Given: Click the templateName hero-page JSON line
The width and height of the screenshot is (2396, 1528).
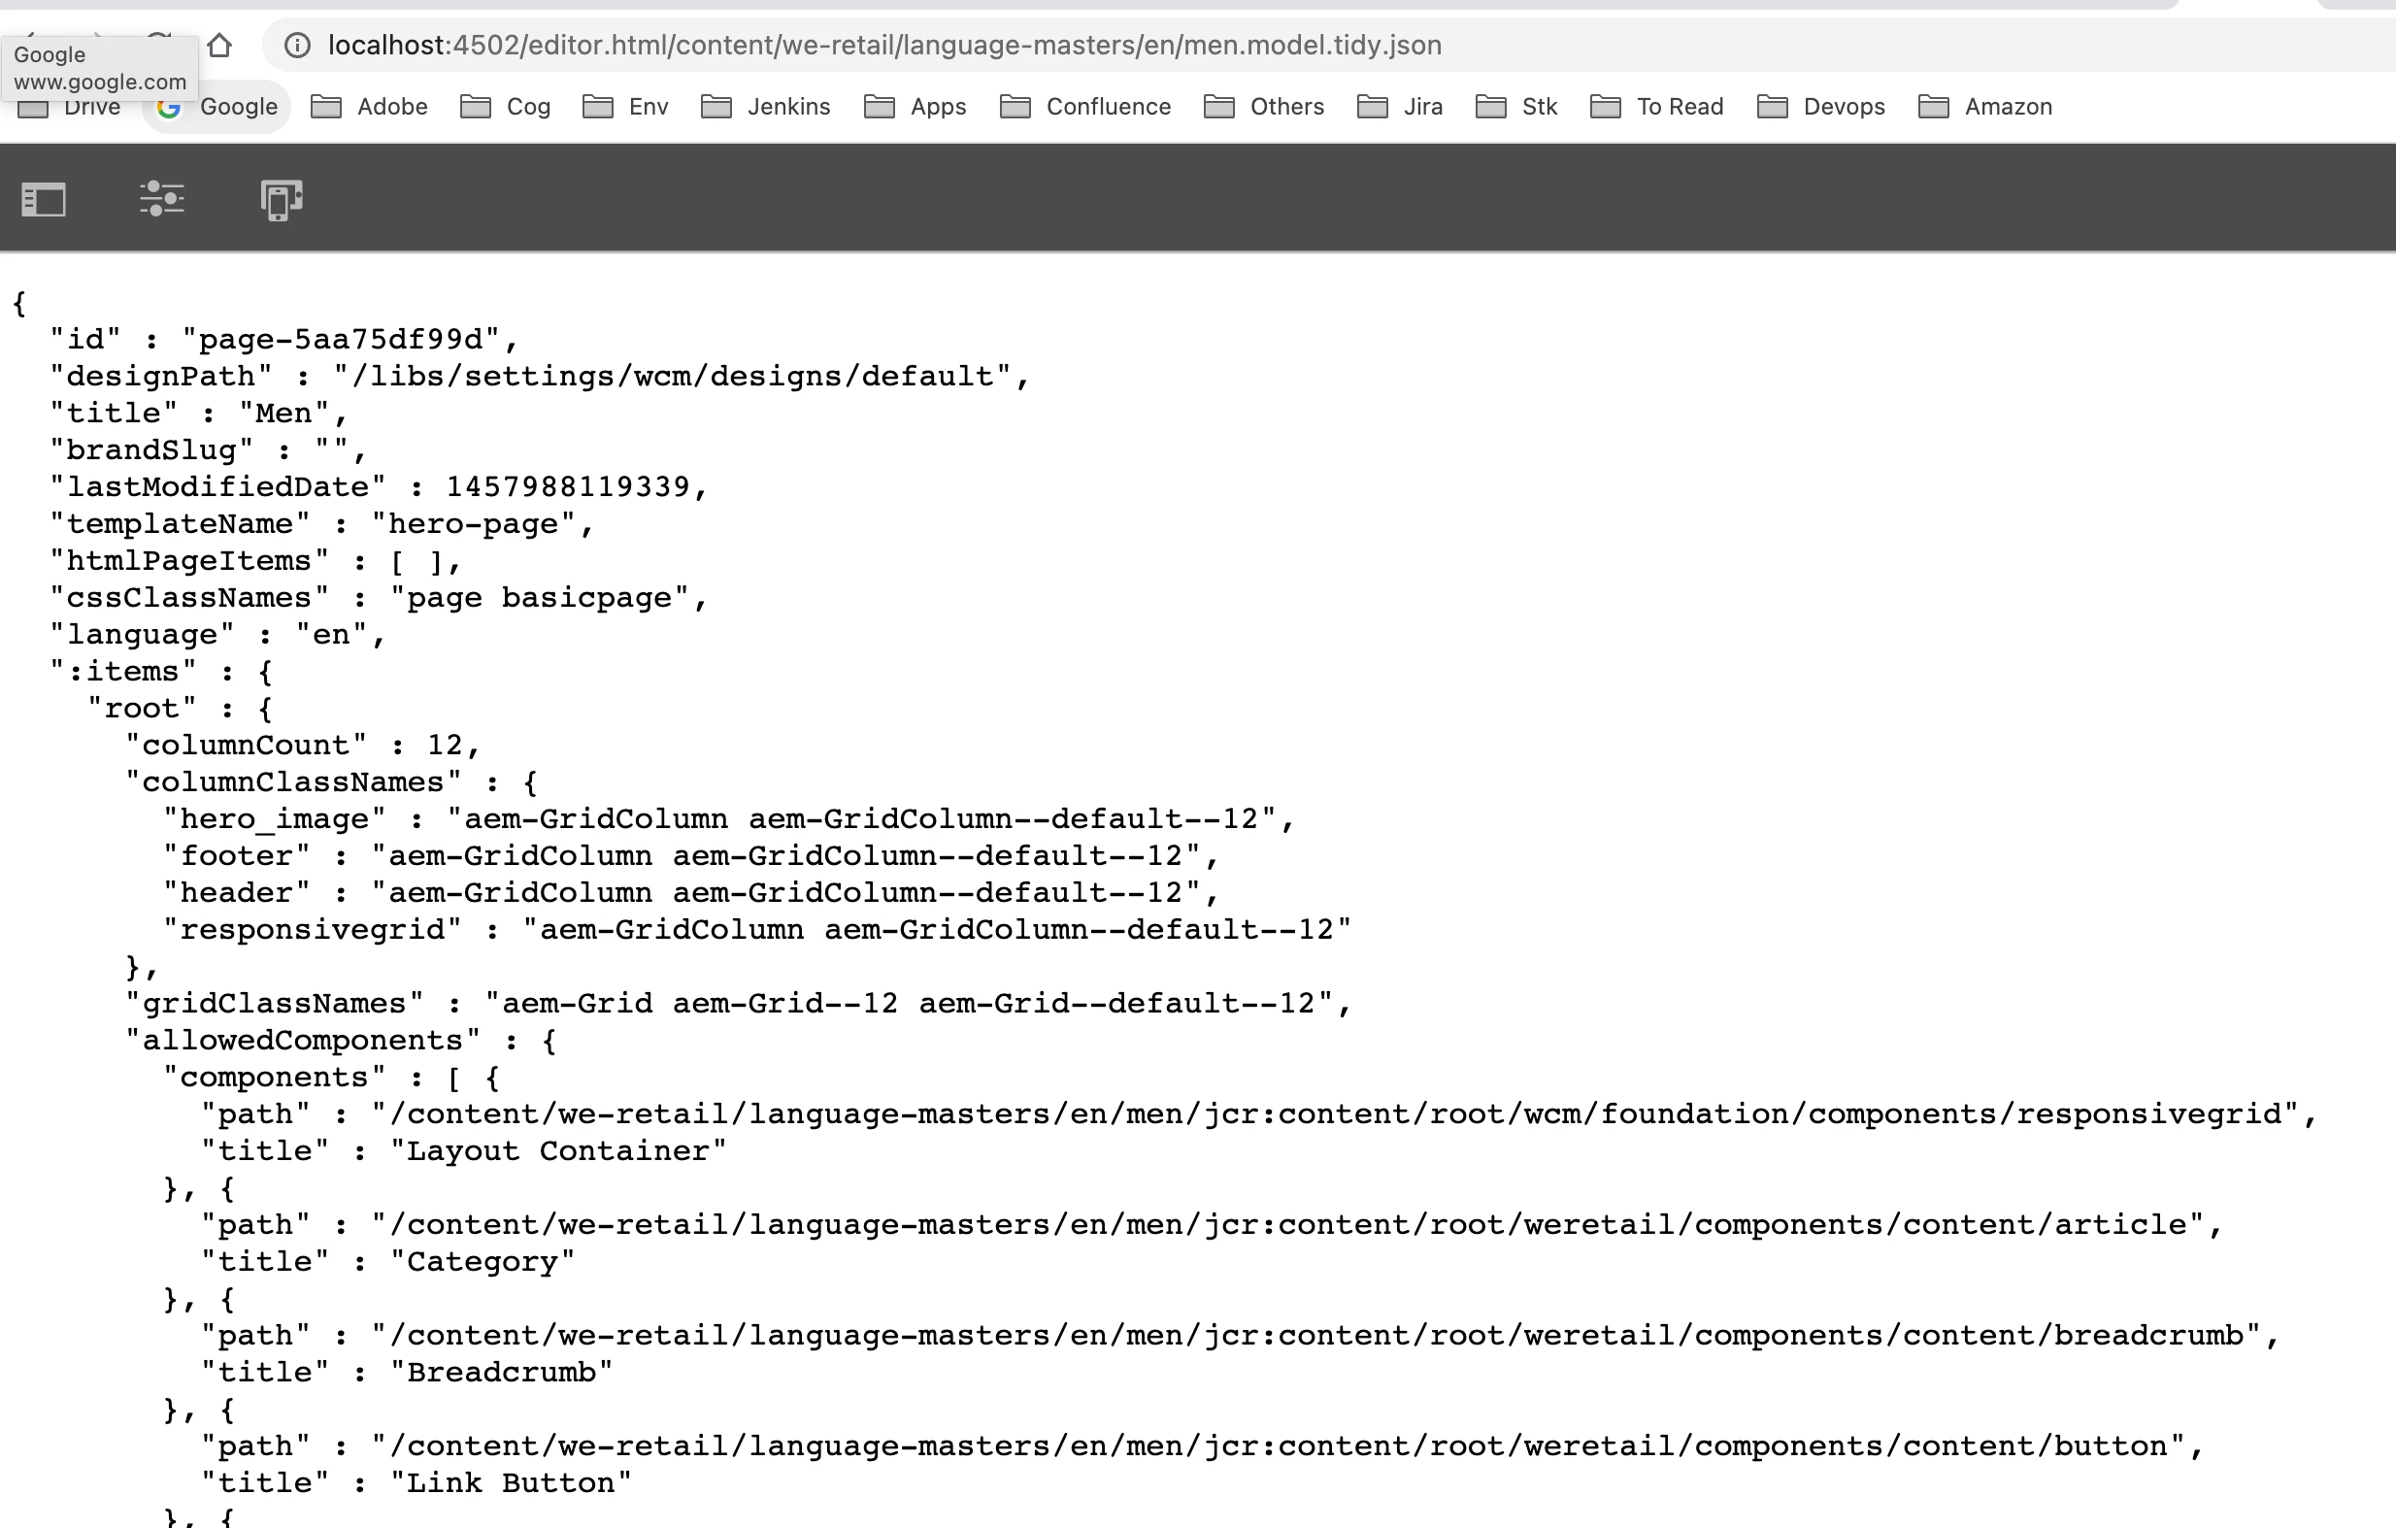Looking at the screenshot, I should click(321, 524).
